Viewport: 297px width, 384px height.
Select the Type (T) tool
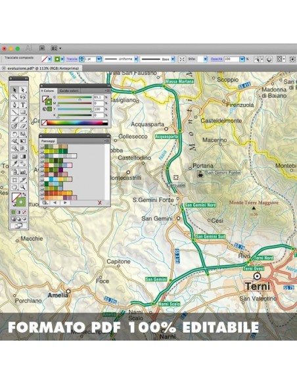pos(23,105)
